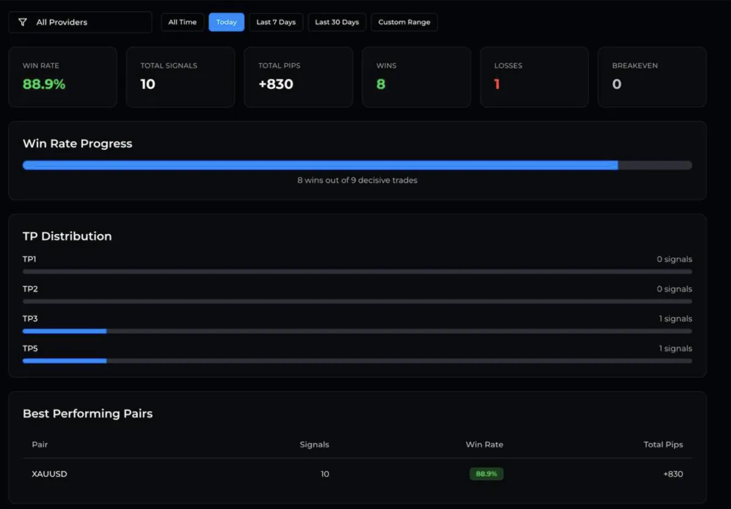Click the TOTAL PIPS card label

pos(279,66)
